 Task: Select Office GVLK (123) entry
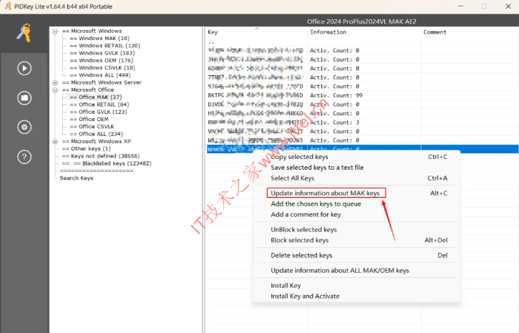(98, 112)
